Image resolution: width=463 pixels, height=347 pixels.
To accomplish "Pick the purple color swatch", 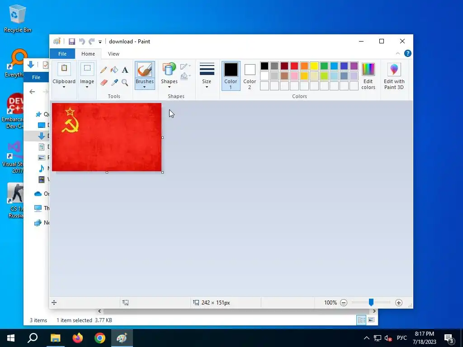I will click(x=354, y=66).
